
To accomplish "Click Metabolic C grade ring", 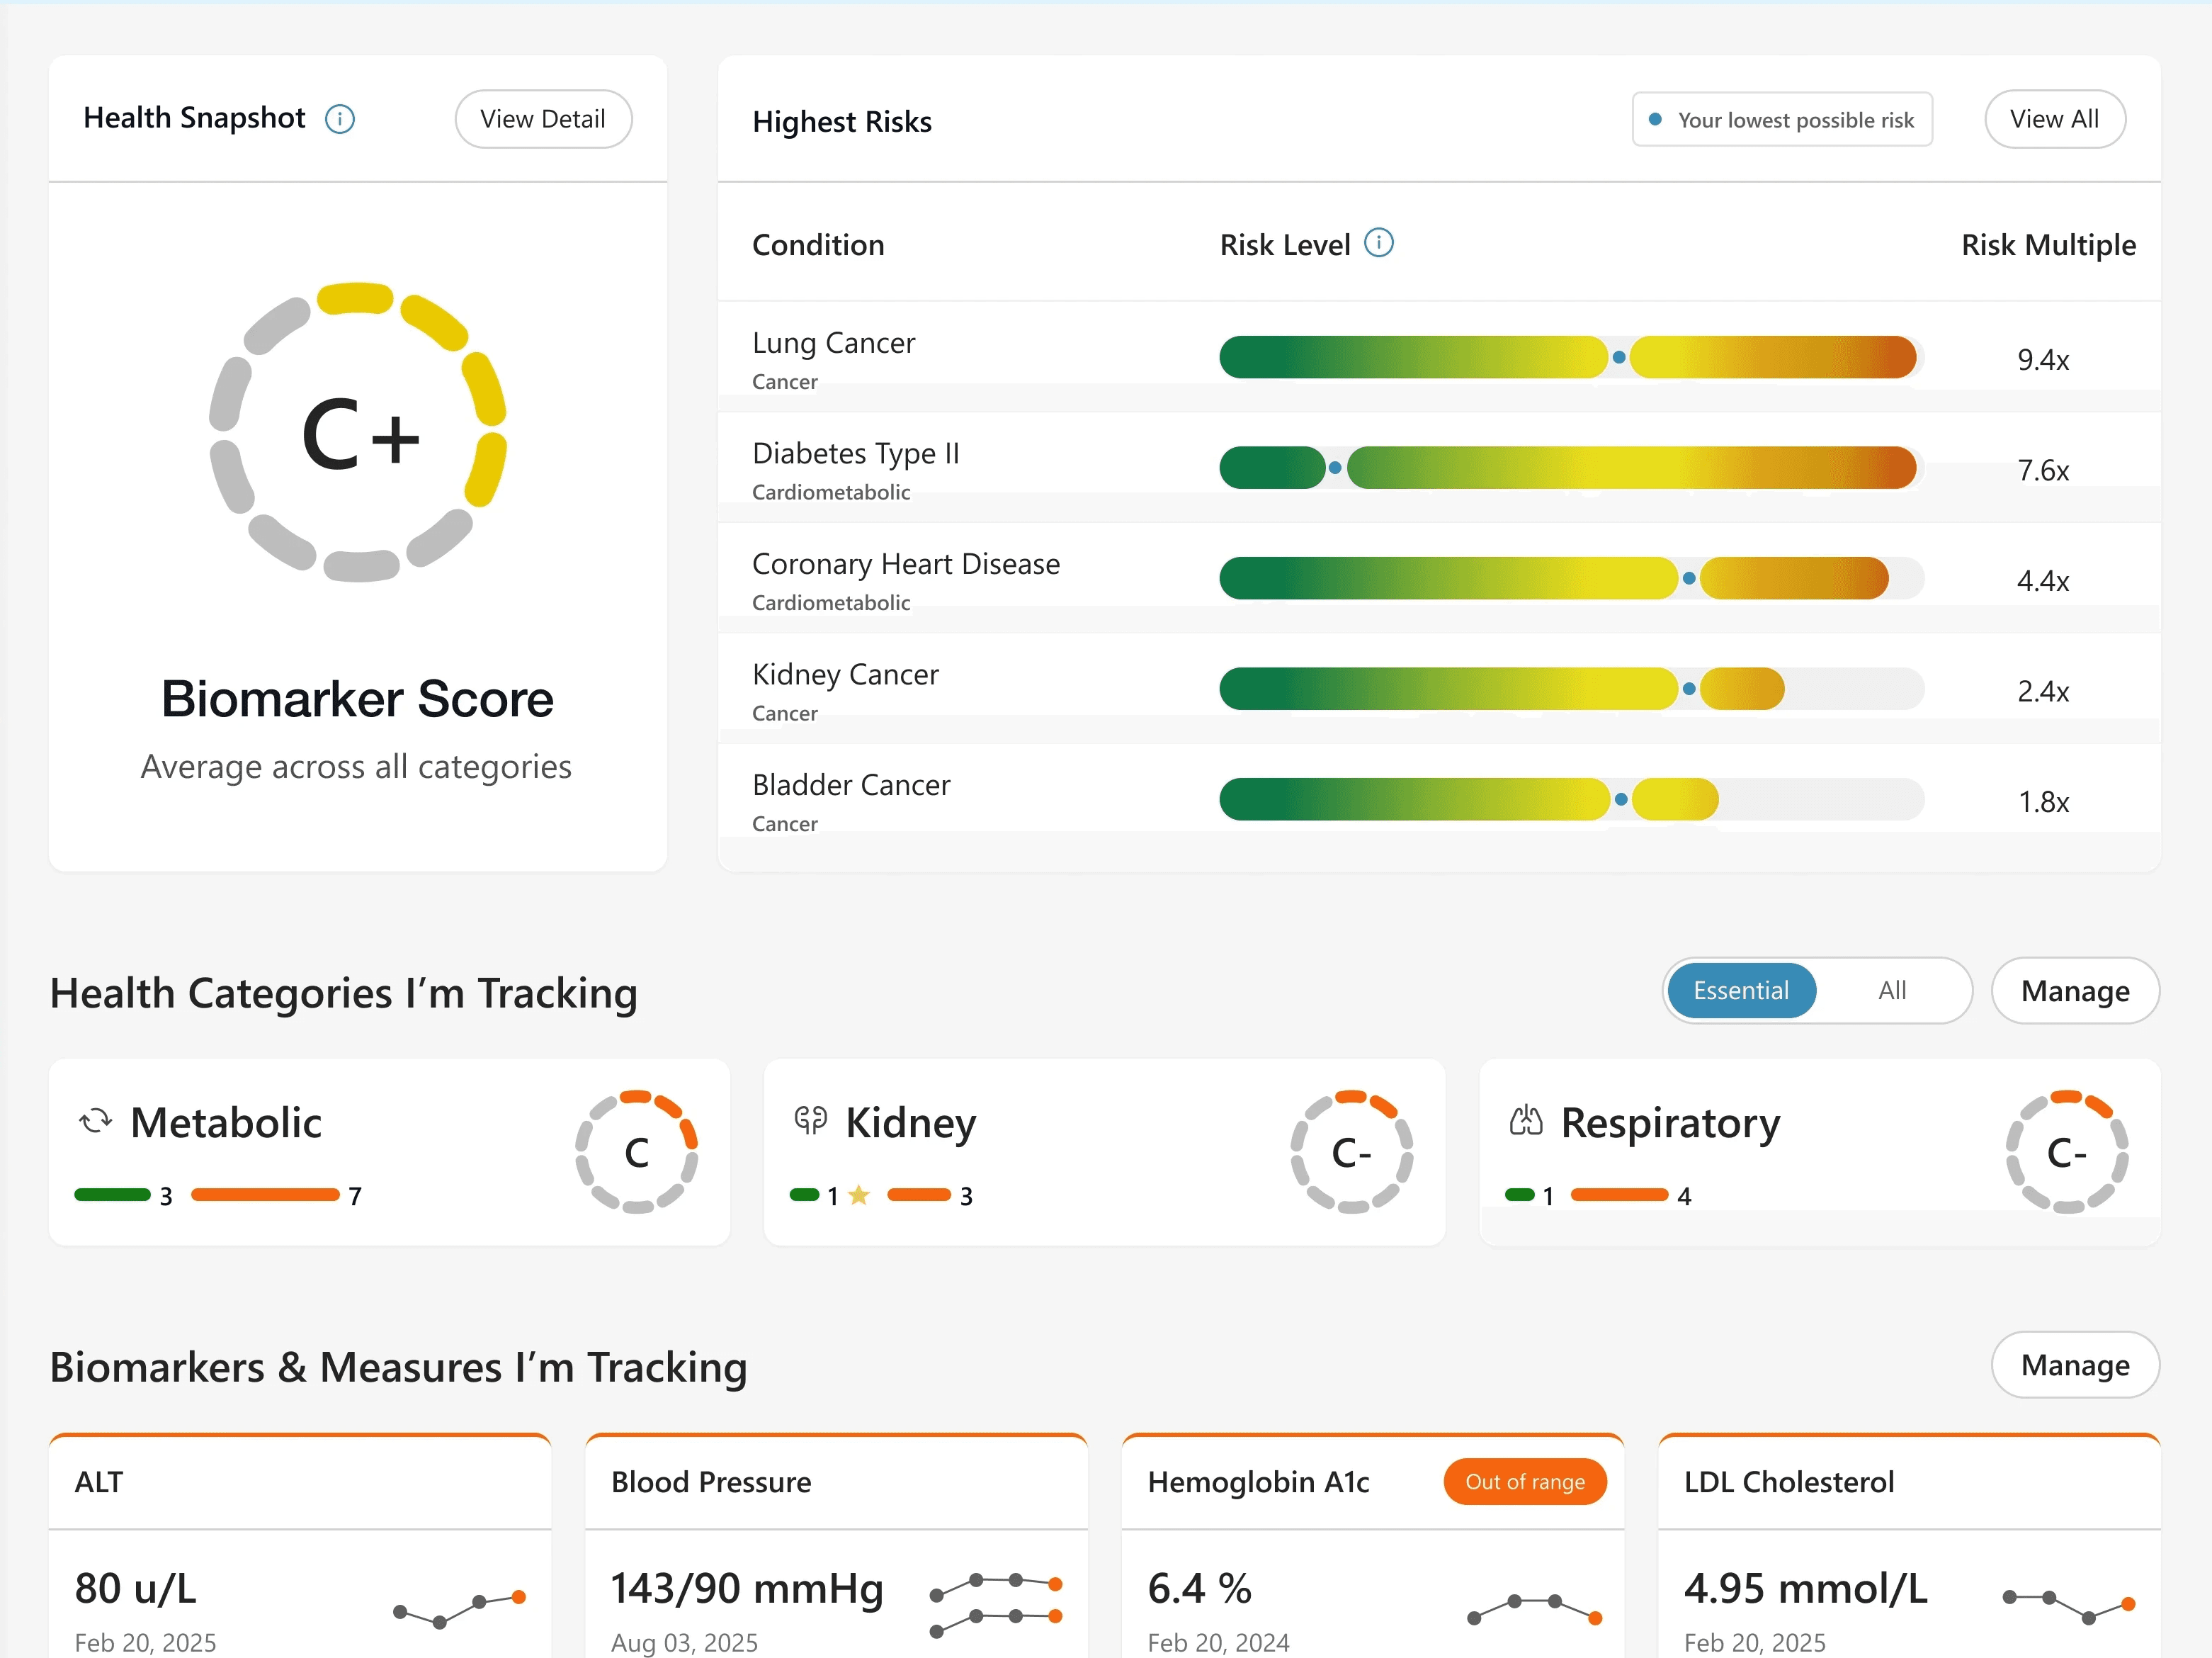I will point(636,1151).
